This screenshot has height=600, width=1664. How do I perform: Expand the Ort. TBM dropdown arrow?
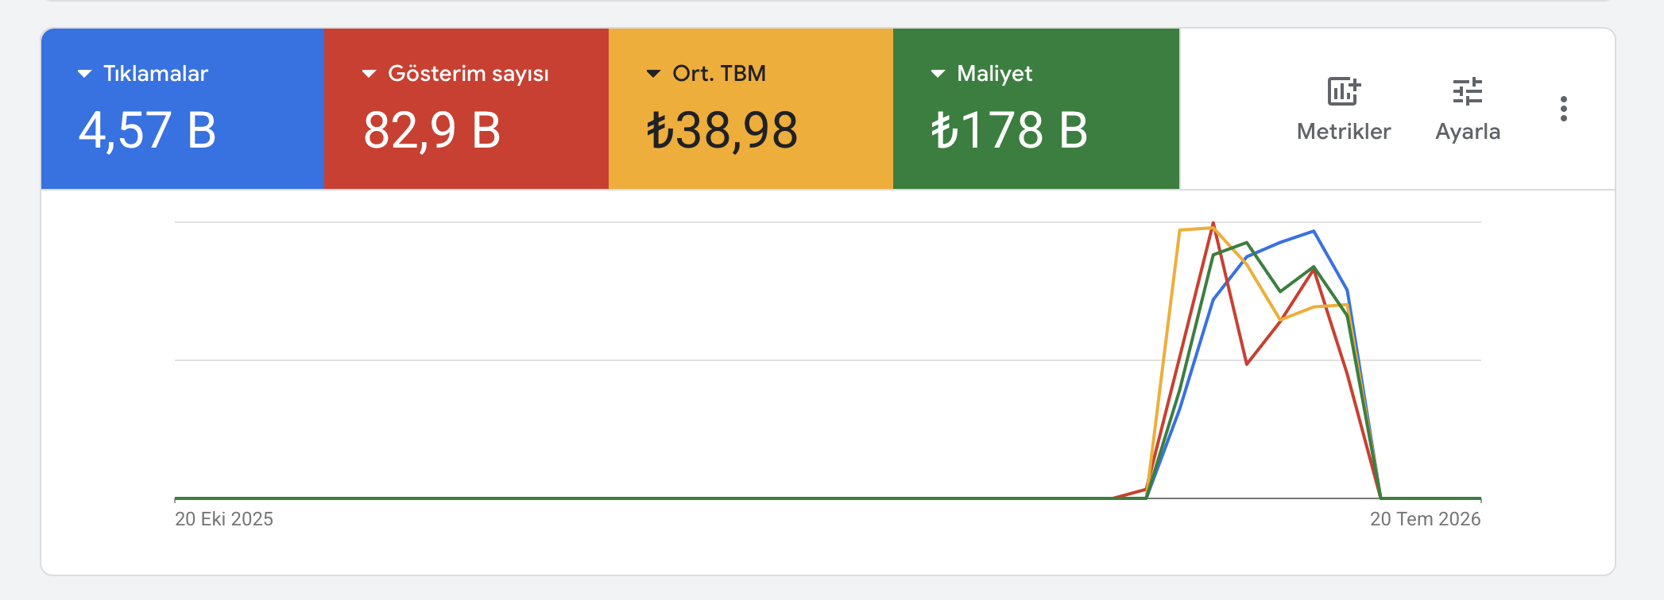pyautogui.click(x=653, y=74)
